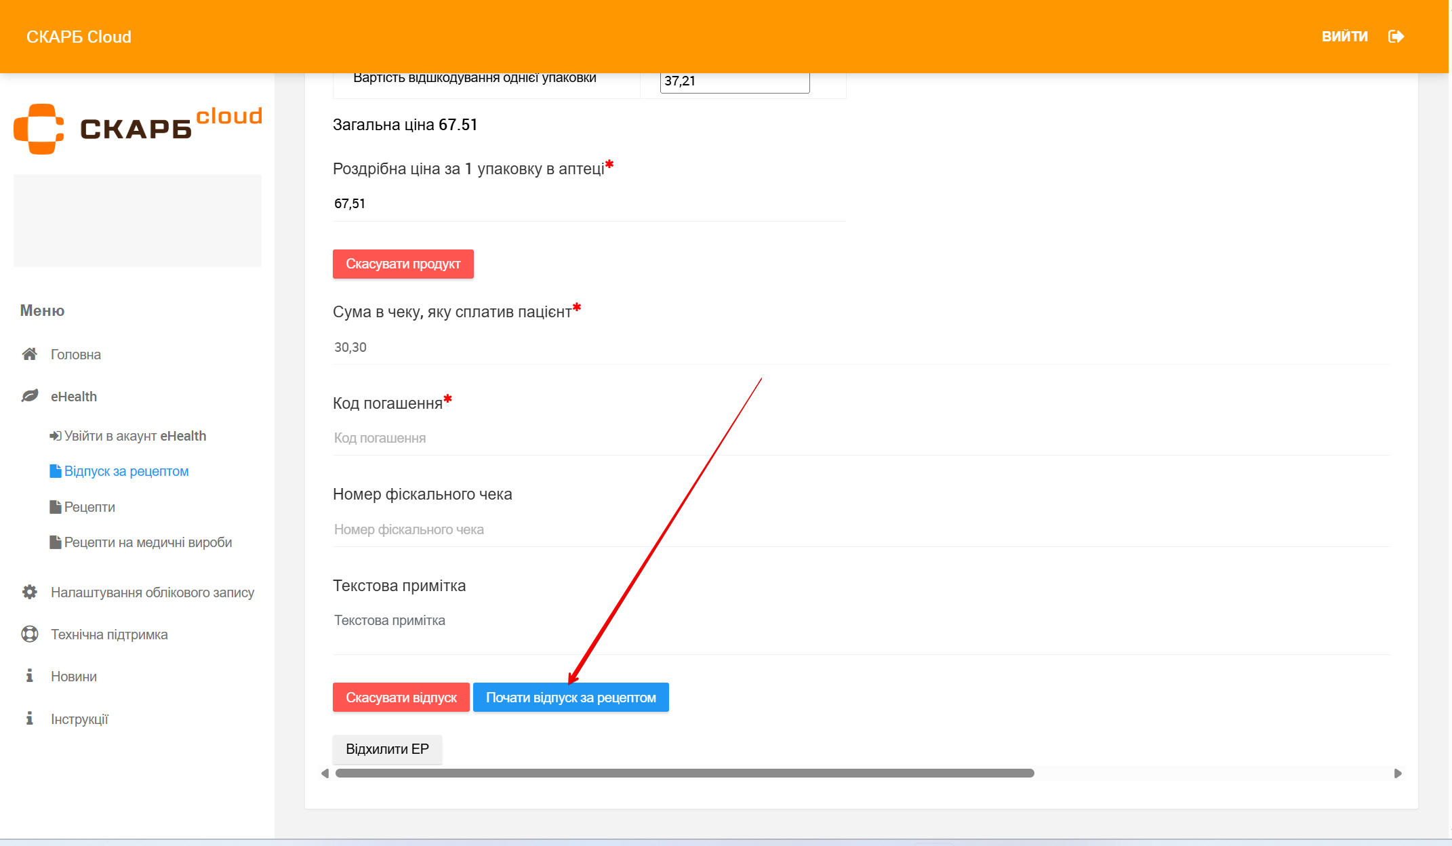Screen dimensions: 1452x846
Task: Click the info icon next to Інструкції
Action: tap(29, 719)
